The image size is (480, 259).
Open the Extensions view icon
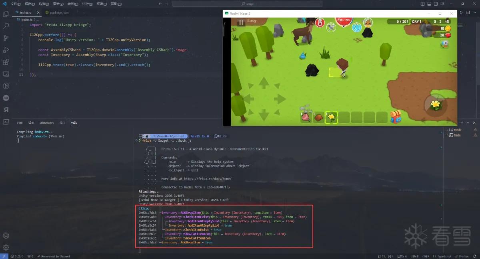tap(6, 62)
